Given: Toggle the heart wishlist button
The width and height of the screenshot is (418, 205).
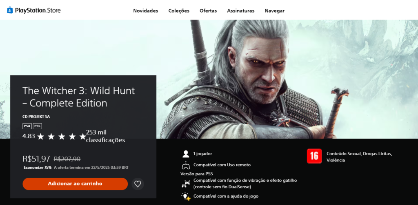Looking at the screenshot, I should click(138, 184).
